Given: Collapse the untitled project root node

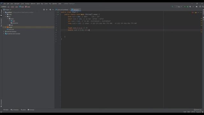Looking at the screenshot, I should tap(4, 12).
